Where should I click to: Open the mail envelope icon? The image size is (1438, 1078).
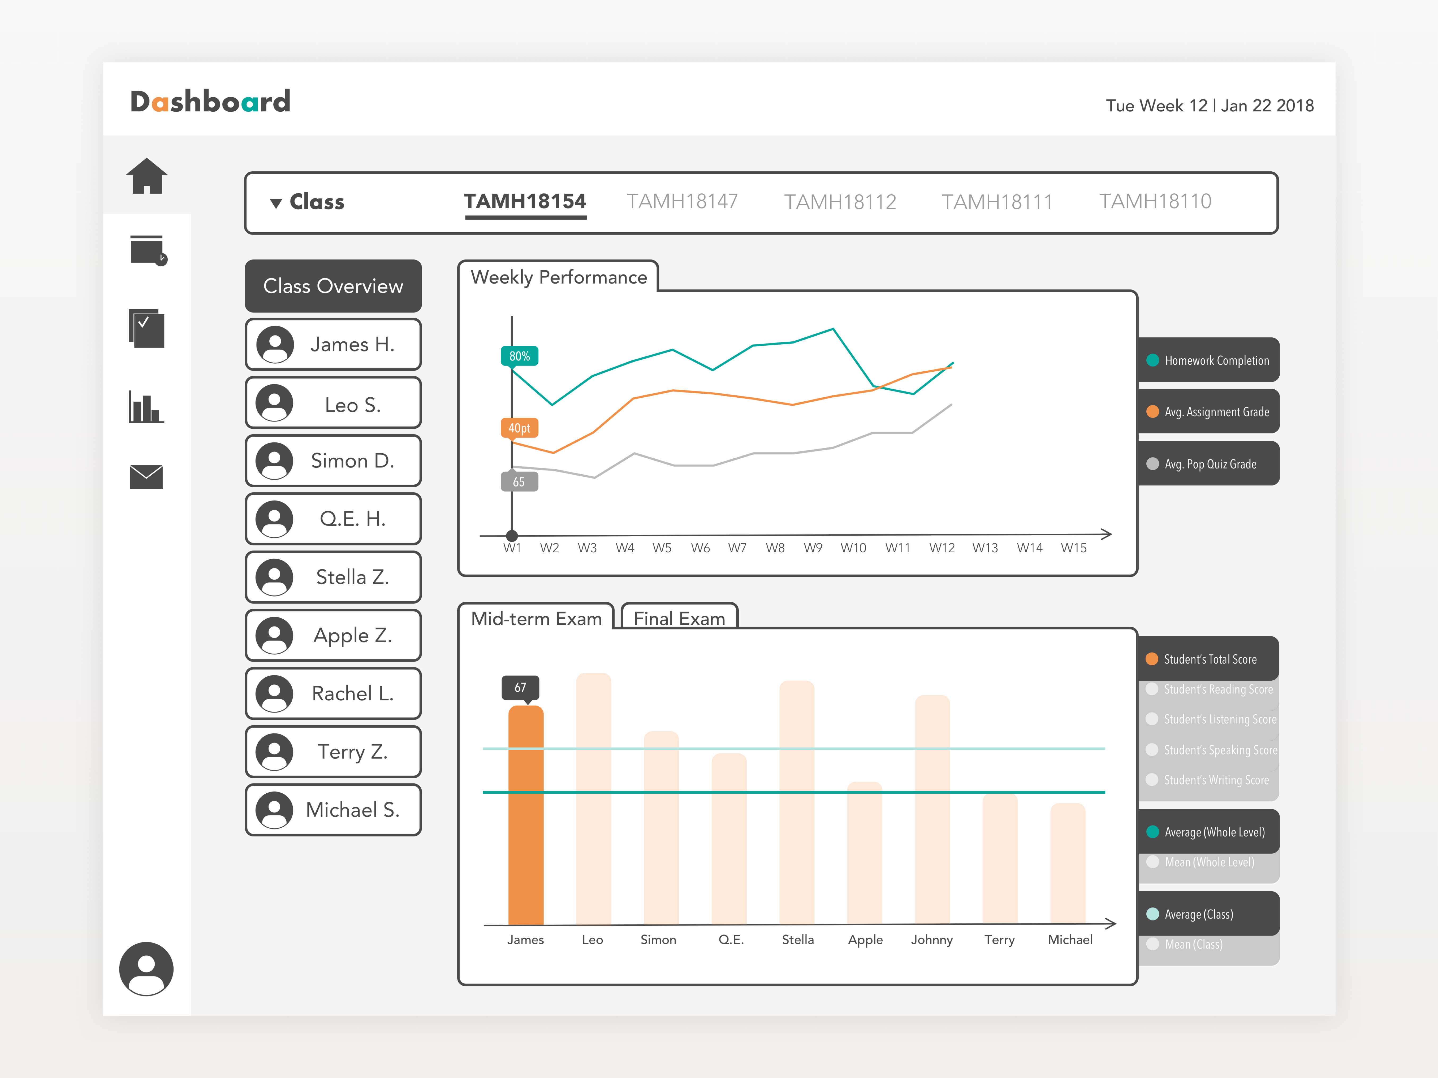tap(146, 477)
